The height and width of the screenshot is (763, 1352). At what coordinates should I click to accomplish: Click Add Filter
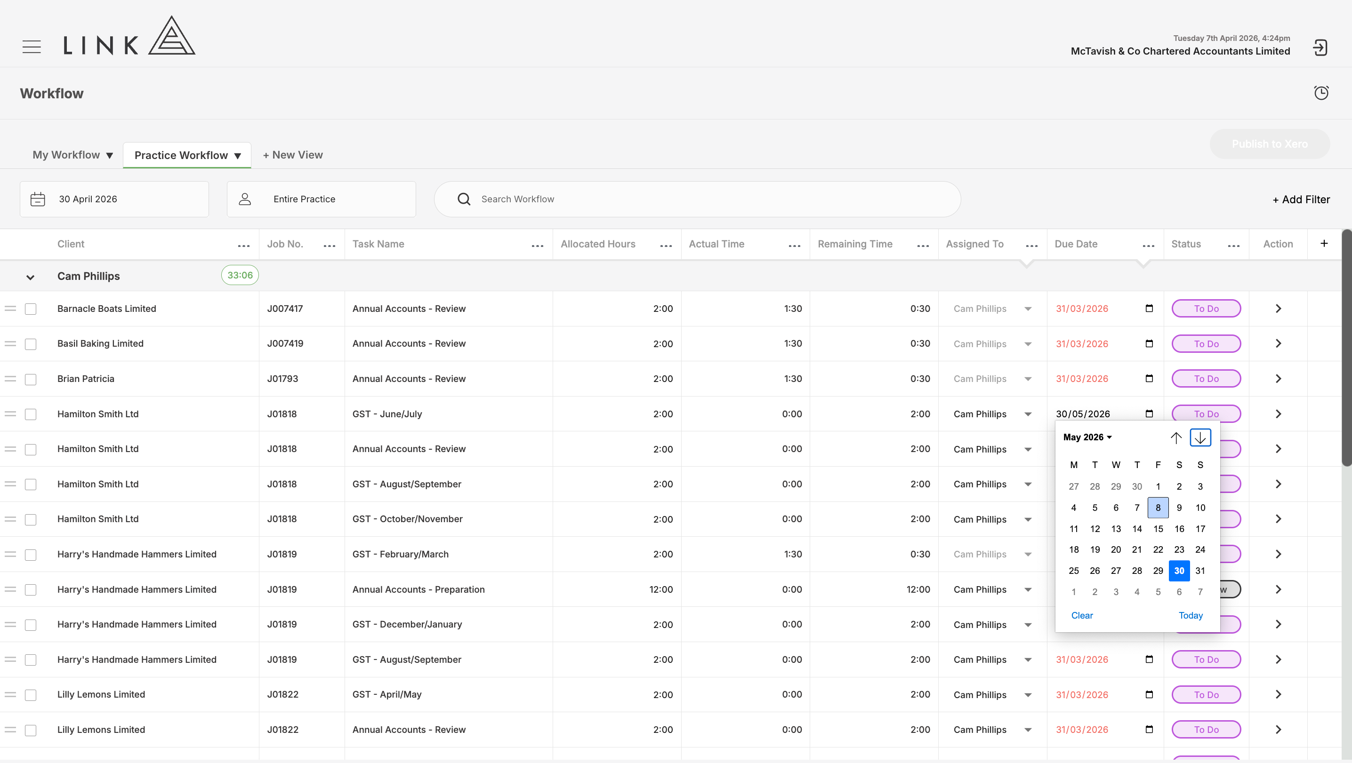[1301, 200]
